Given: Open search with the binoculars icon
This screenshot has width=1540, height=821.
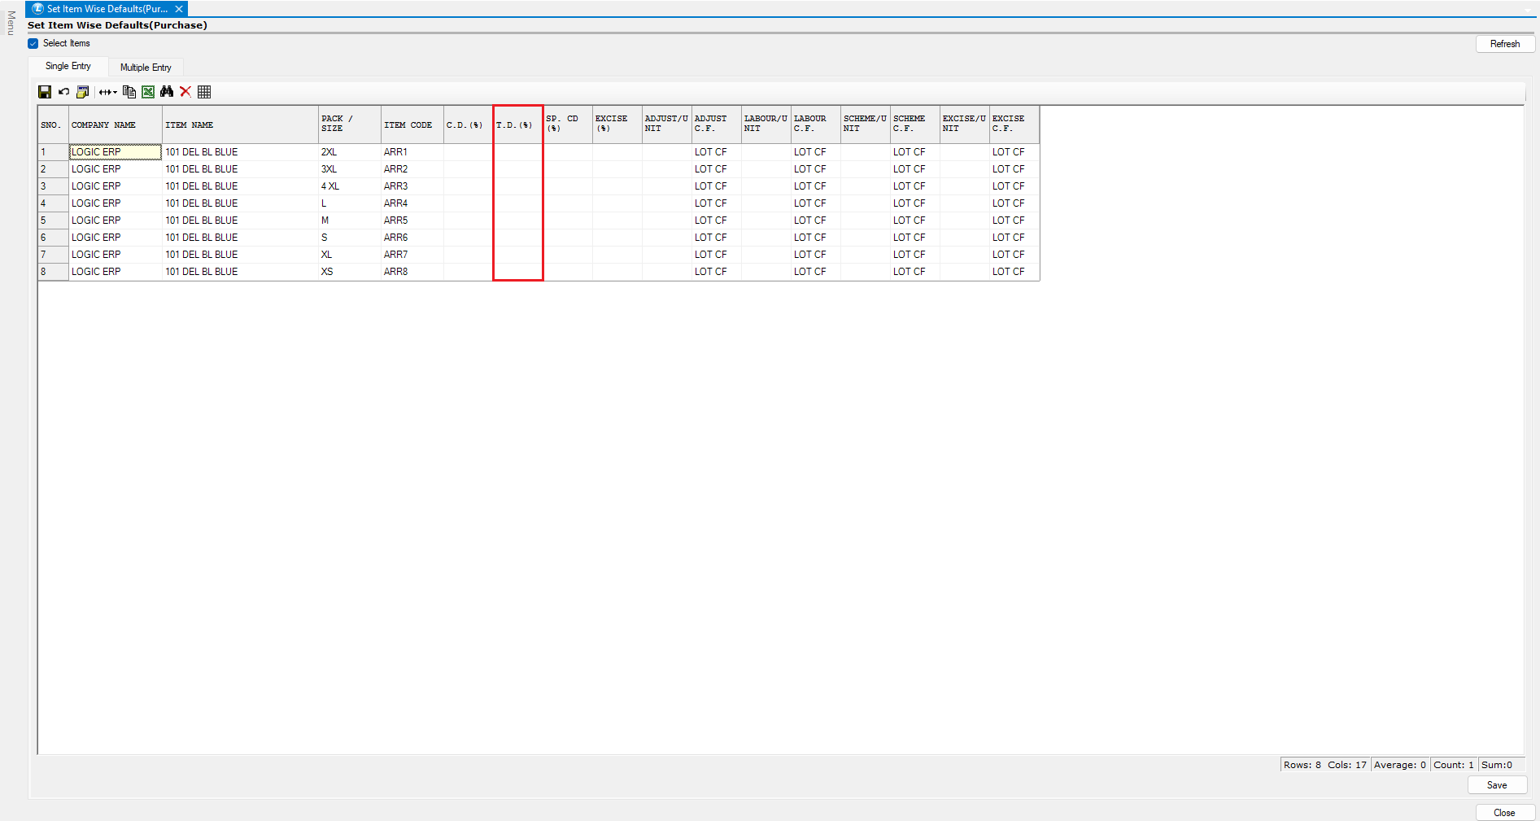Looking at the screenshot, I should click(167, 92).
